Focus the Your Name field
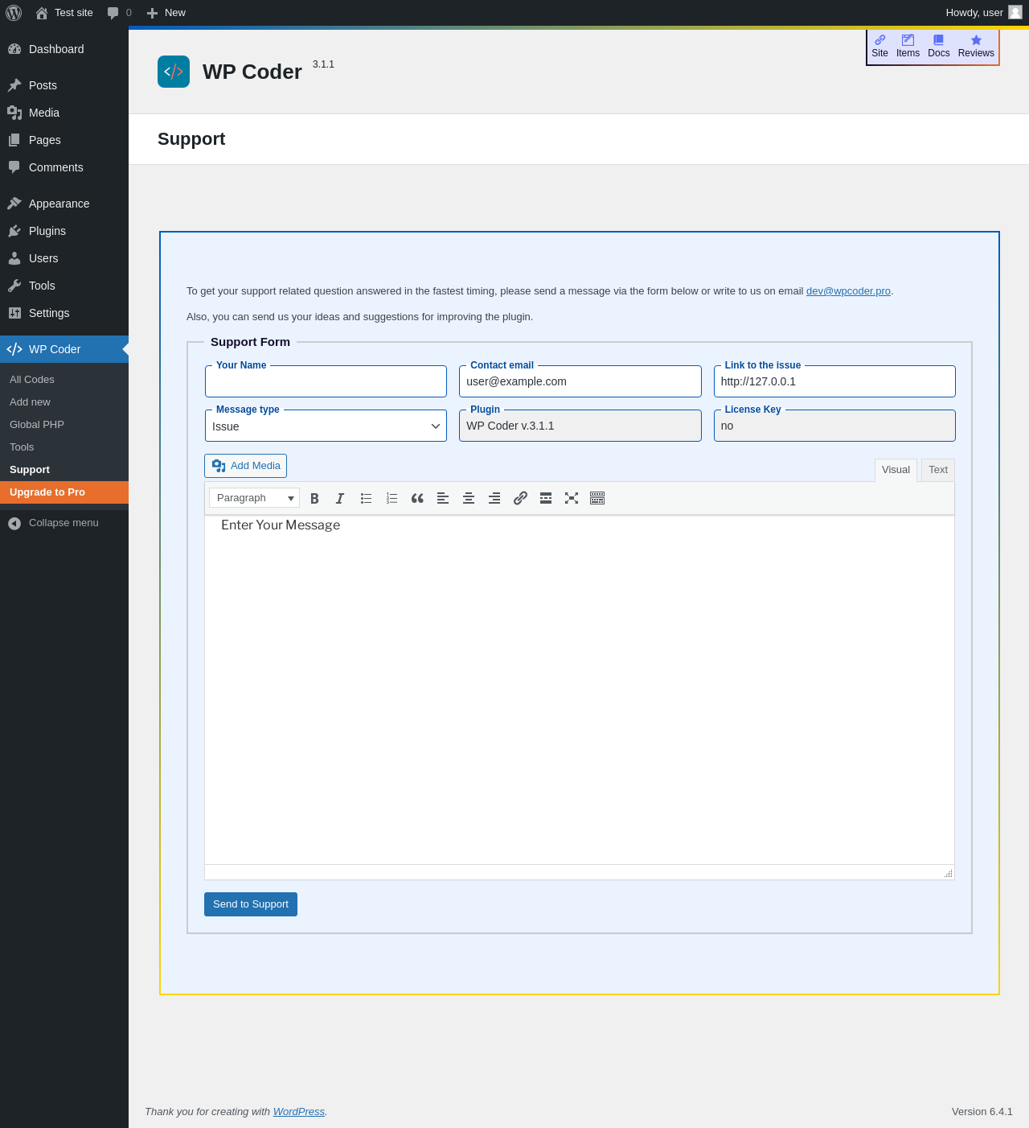 [326, 381]
